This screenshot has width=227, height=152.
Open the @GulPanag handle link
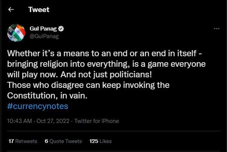tap(44, 36)
